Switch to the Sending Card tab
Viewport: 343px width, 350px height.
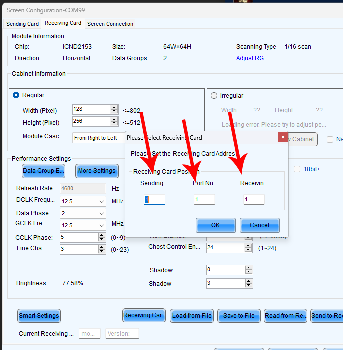[x=22, y=24]
